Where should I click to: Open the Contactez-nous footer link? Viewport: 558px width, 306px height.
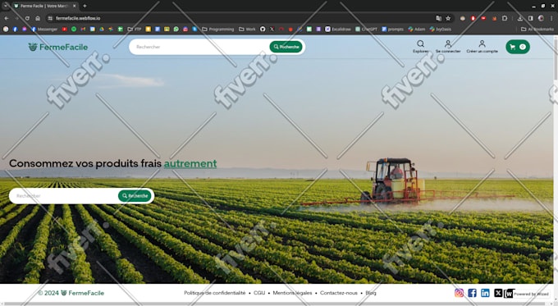click(338, 293)
